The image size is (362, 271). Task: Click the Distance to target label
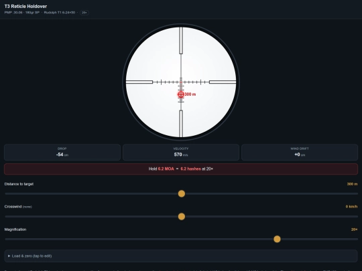click(x=19, y=184)
